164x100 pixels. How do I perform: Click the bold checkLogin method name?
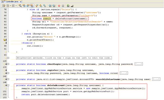point(54,64)
